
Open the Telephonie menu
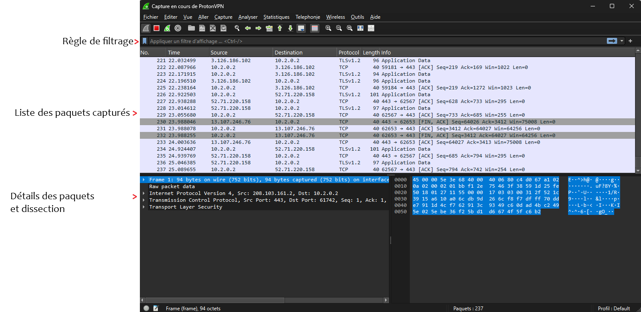pos(307,17)
